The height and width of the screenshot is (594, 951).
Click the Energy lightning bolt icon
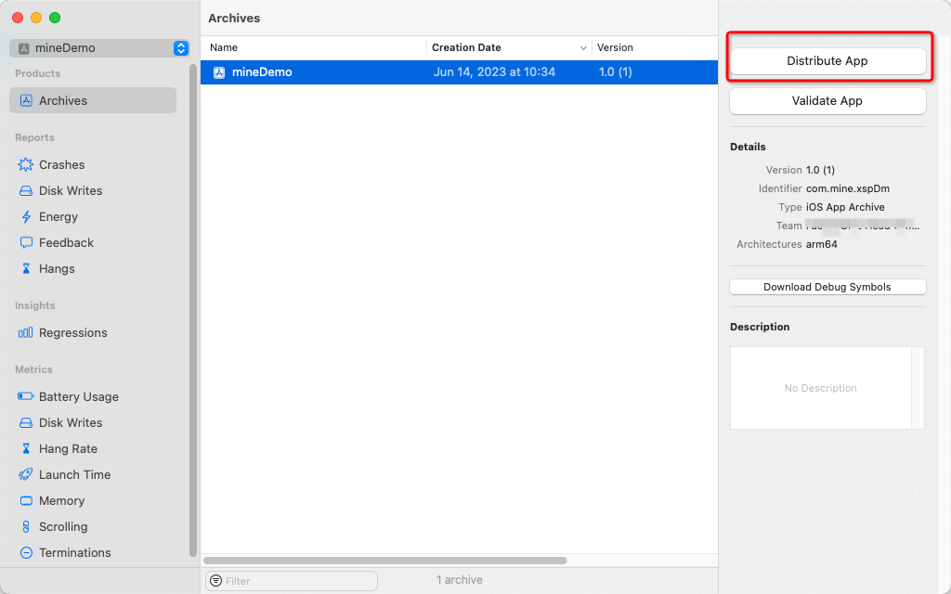click(25, 217)
